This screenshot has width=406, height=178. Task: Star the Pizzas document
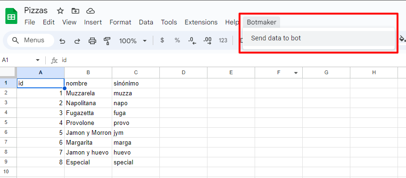(x=60, y=11)
